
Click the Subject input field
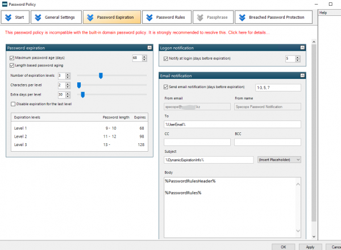coord(208,160)
